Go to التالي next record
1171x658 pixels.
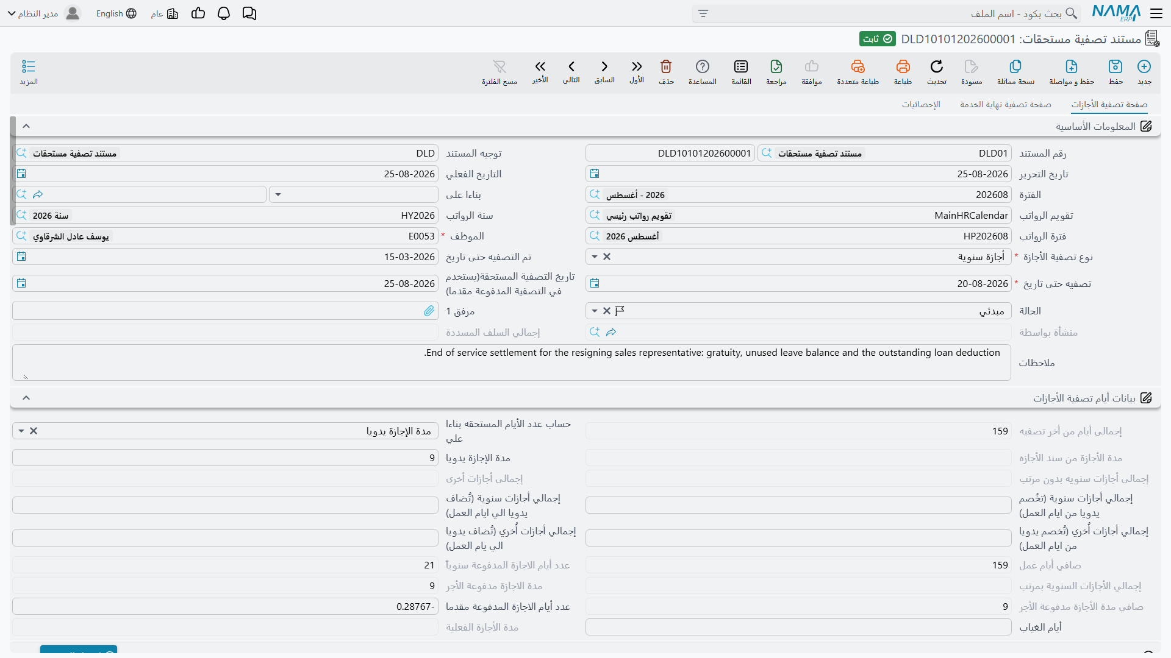tap(571, 66)
